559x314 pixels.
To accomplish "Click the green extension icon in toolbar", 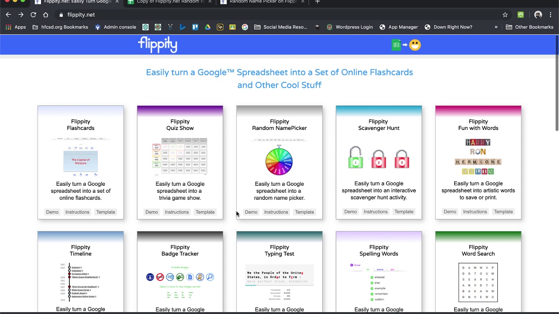I will [521, 15].
